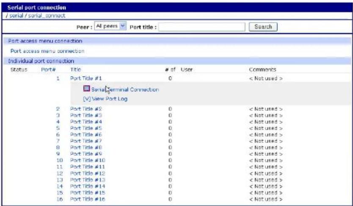Select Port Title #4 link
353x206 pixels.
[86, 122]
